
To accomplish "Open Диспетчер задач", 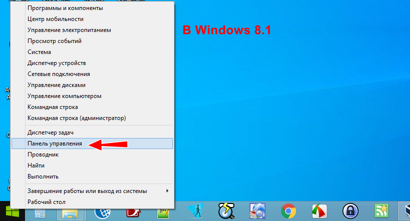I will click(x=92, y=132).
